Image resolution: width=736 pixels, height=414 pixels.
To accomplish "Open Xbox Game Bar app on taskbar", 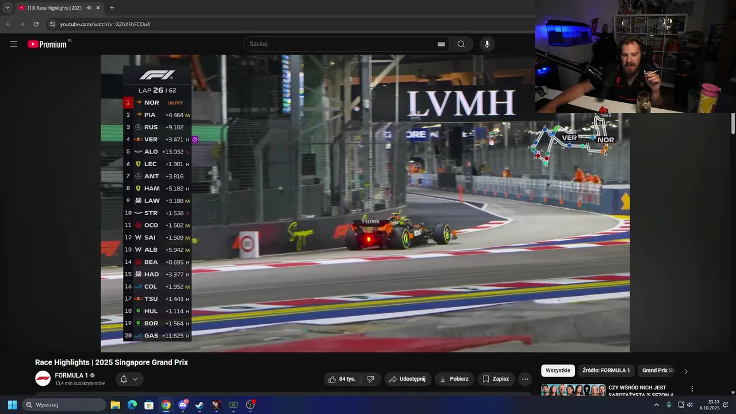I will point(233,405).
